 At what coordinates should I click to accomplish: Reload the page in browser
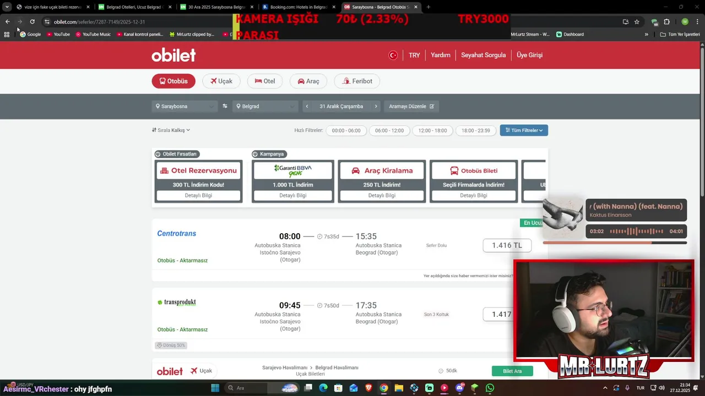point(32,21)
